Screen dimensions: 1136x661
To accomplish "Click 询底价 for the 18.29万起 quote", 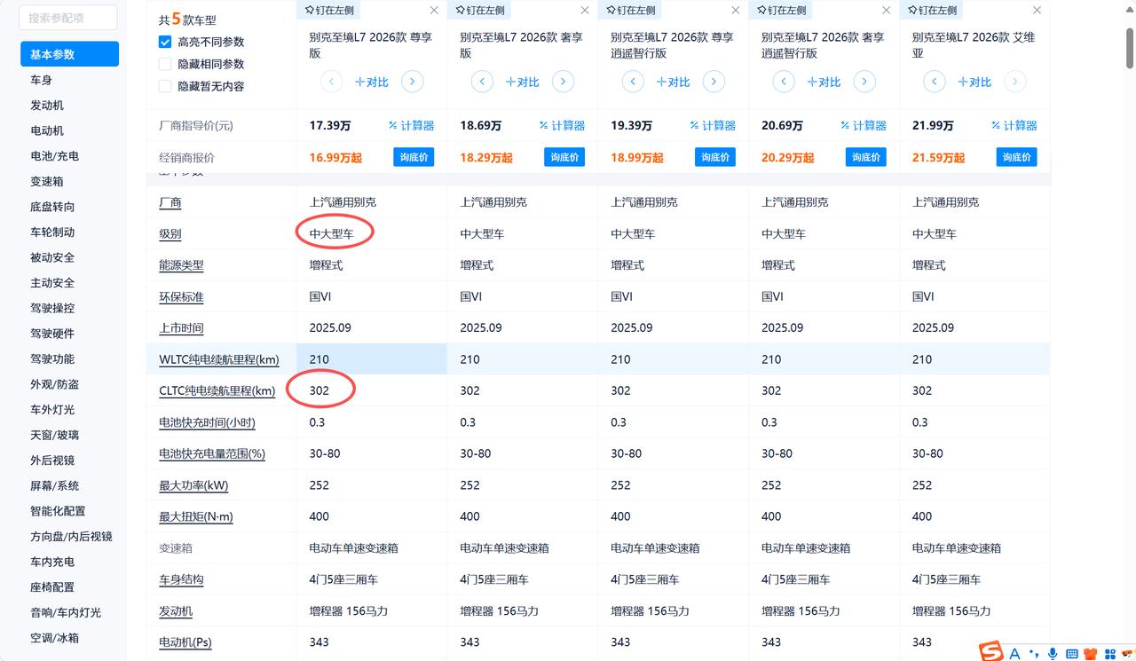I will (x=565, y=157).
